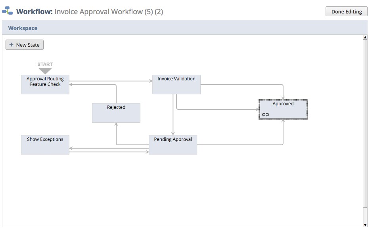Click the Invoice Validation to Pending Approval transition line
The height and width of the screenshot is (232, 370).
(x=173, y=114)
